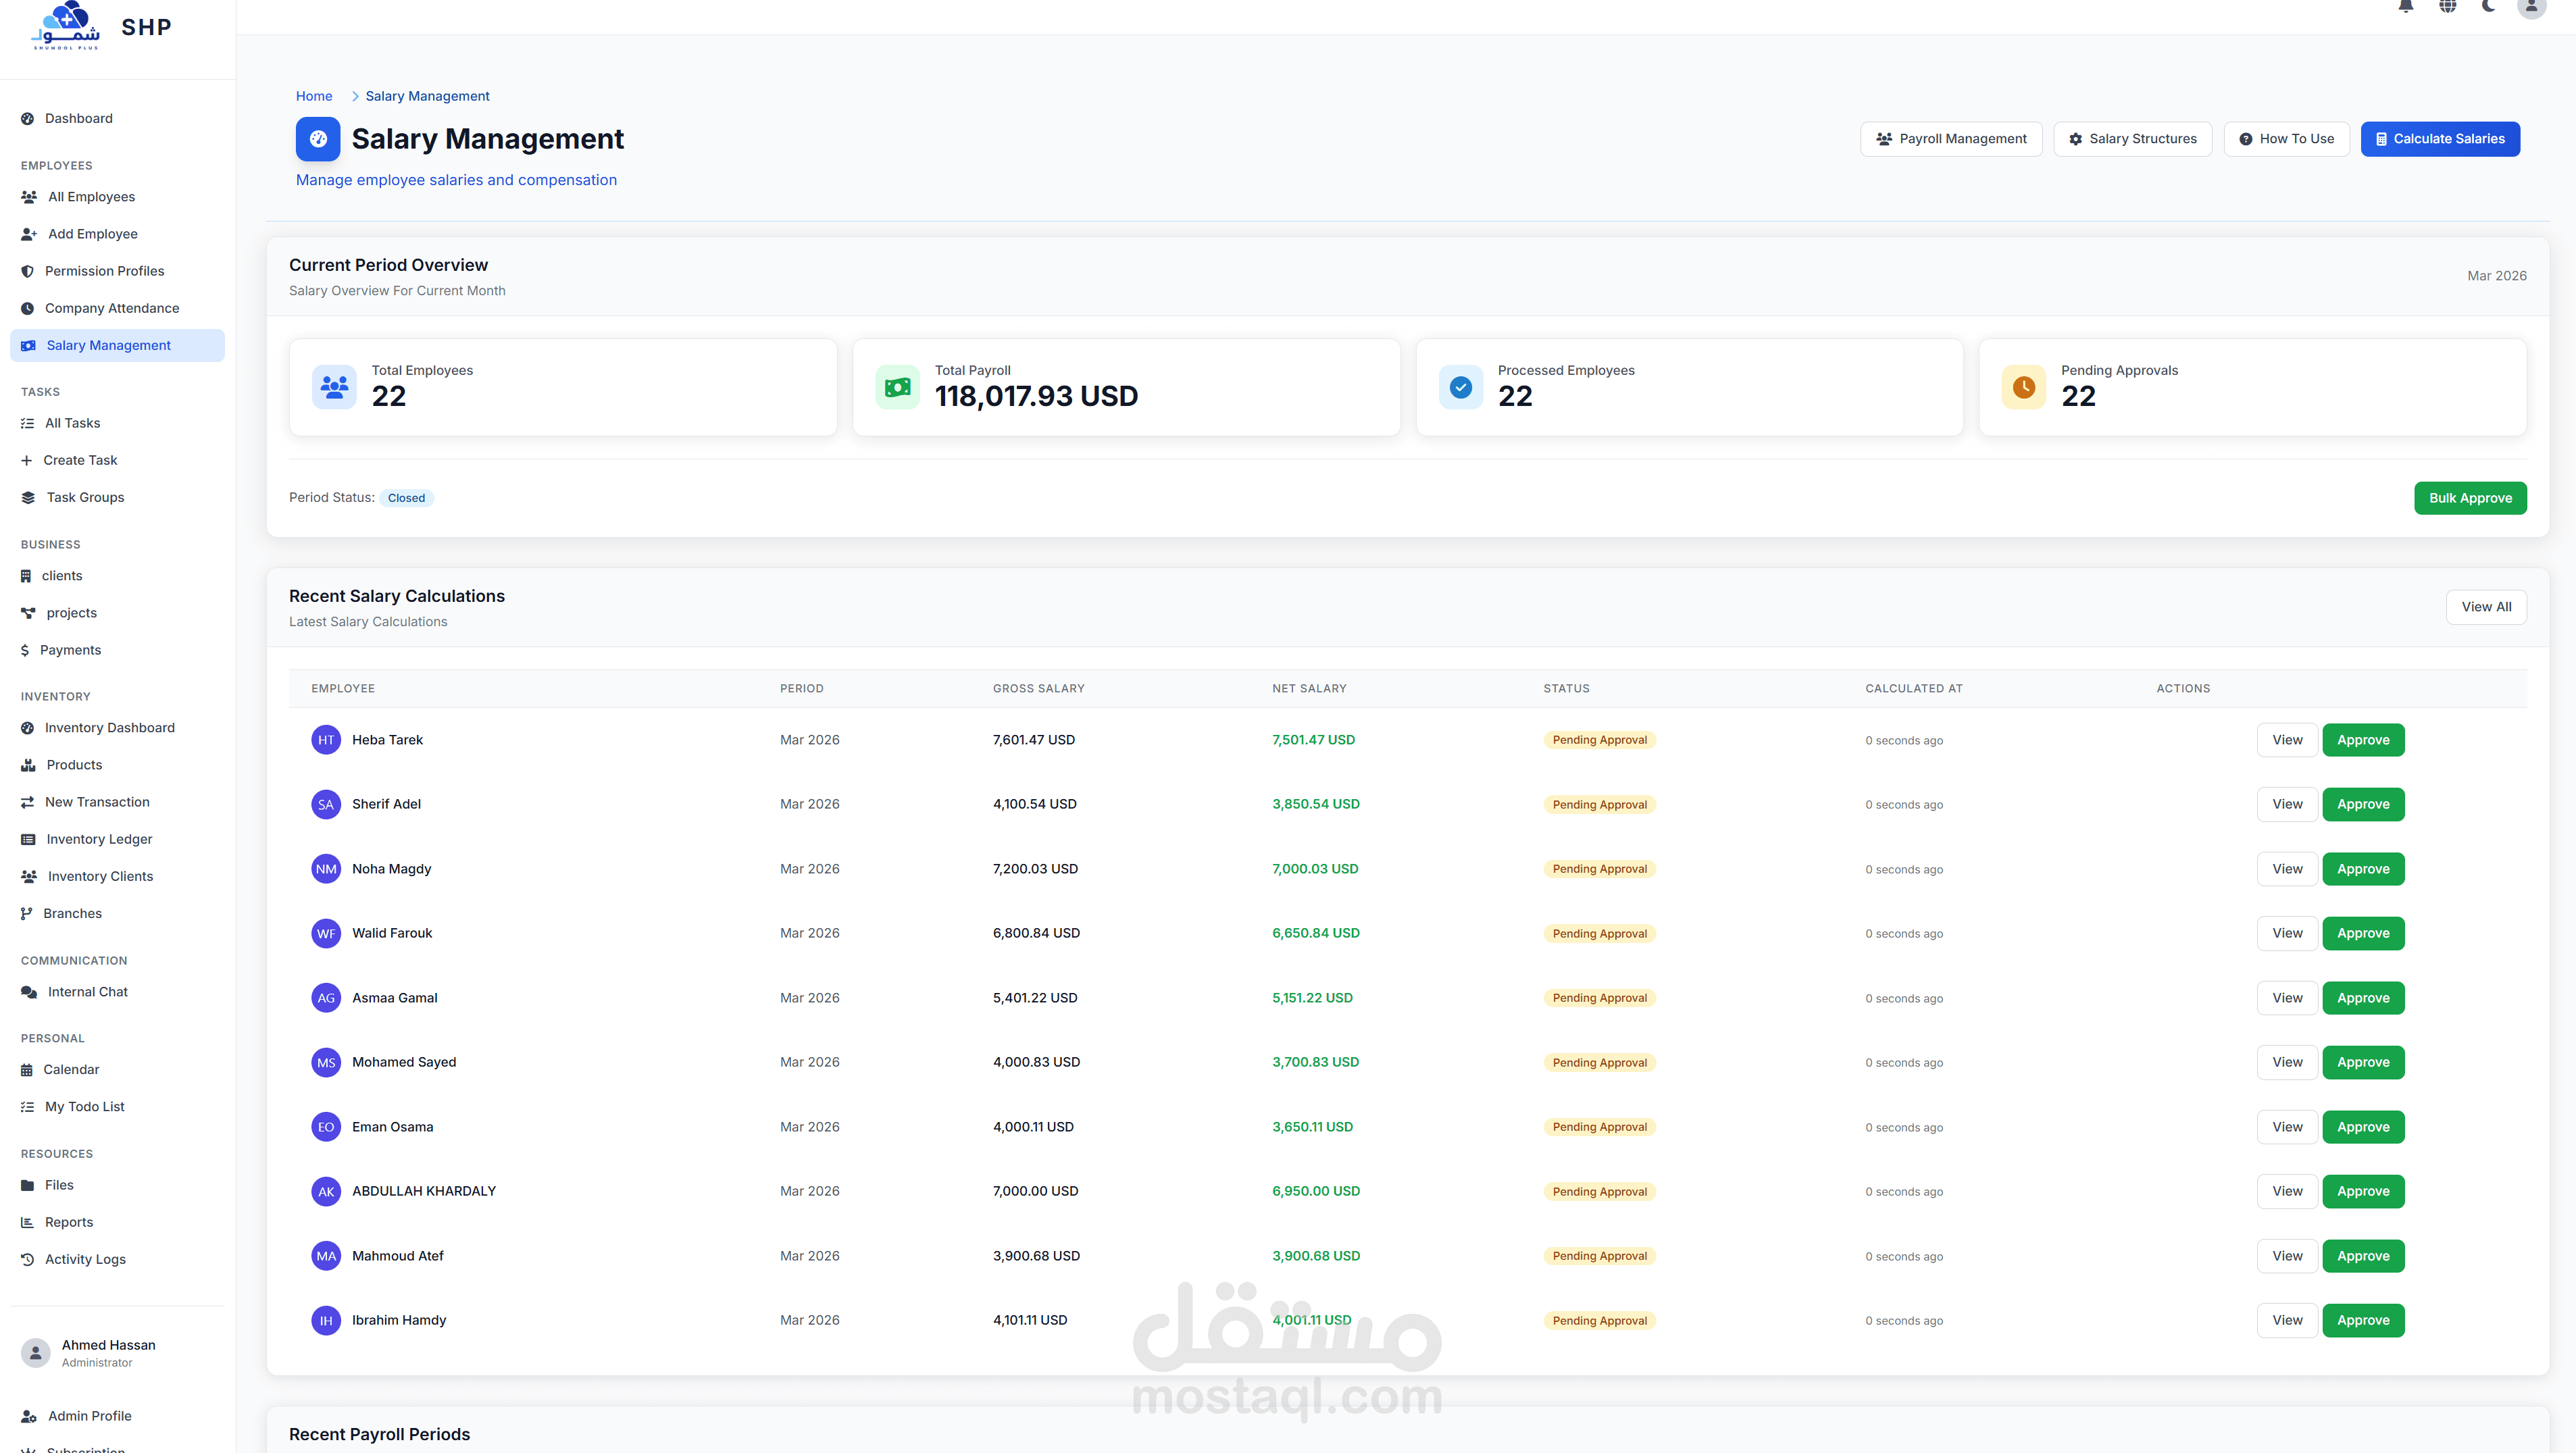Click Total Payroll money icon
Viewport: 2576px width, 1453px height.
897,387
